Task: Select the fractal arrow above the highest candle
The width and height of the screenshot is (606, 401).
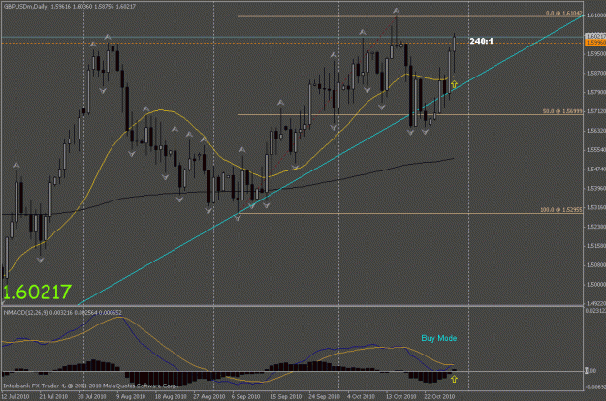Action: point(397,11)
